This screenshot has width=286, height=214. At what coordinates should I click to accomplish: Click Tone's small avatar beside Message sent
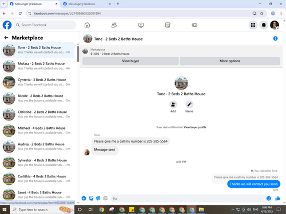tap(87, 152)
